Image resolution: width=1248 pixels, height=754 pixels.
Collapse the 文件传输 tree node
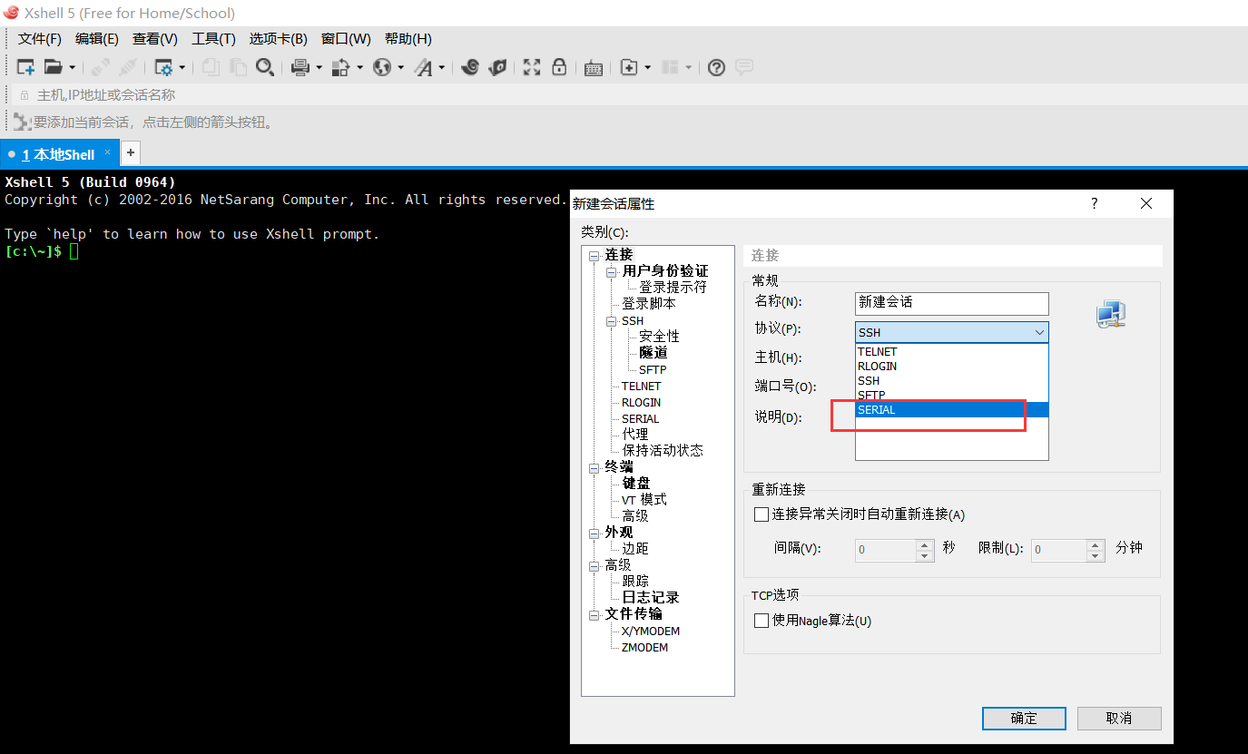point(594,614)
